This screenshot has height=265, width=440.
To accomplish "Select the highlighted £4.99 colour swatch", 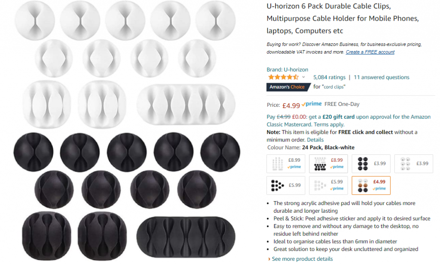I will click(371, 185).
